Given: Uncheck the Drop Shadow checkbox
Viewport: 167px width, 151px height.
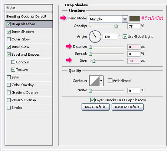Looking at the screenshot, I should point(9,24).
